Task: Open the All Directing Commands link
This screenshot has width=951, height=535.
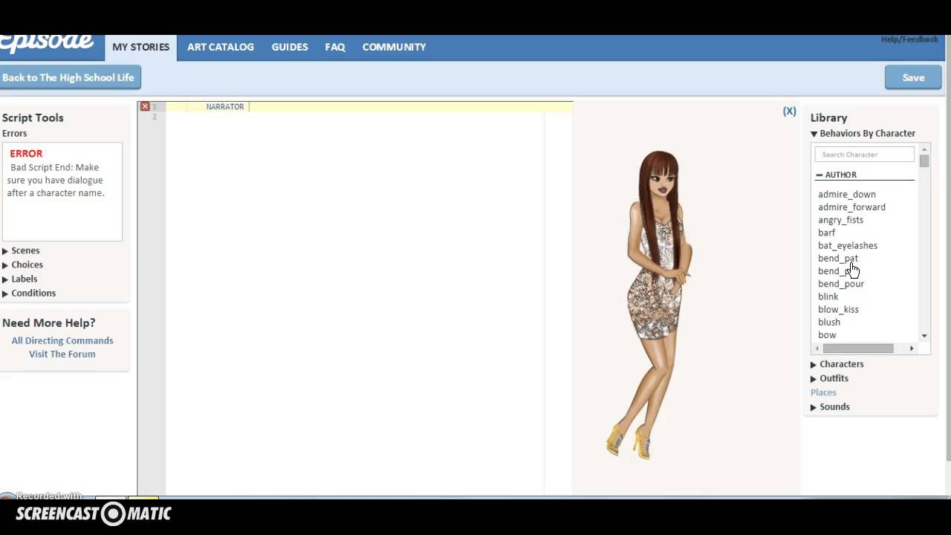Action: (62, 340)
